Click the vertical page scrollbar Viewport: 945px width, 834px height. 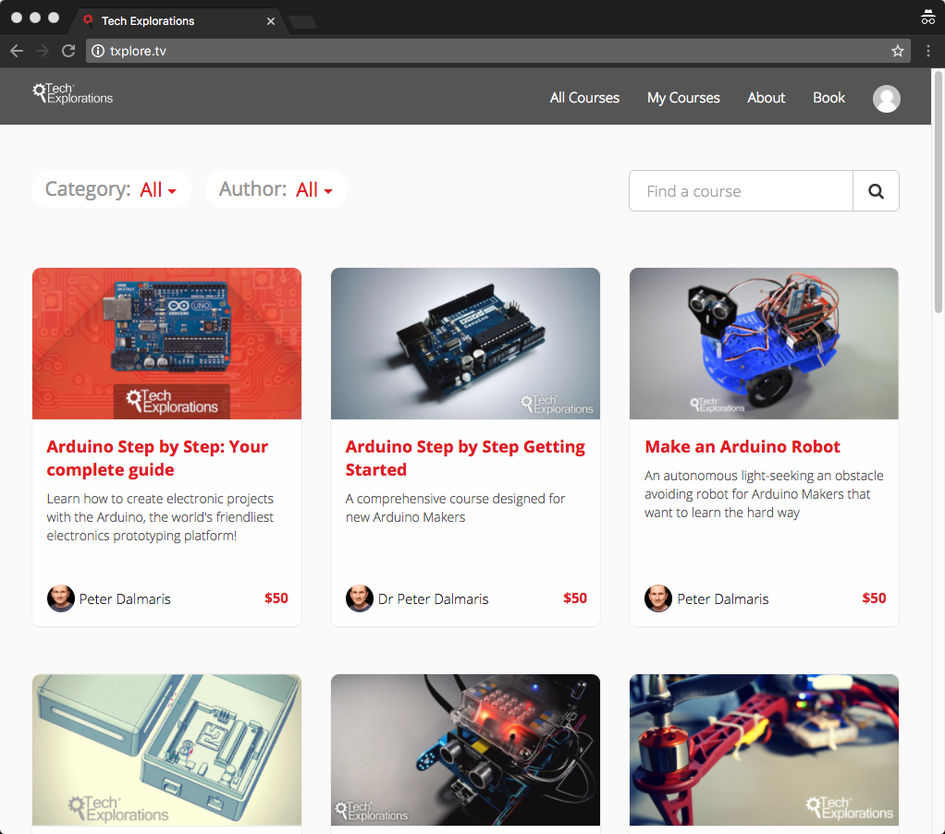938,191
